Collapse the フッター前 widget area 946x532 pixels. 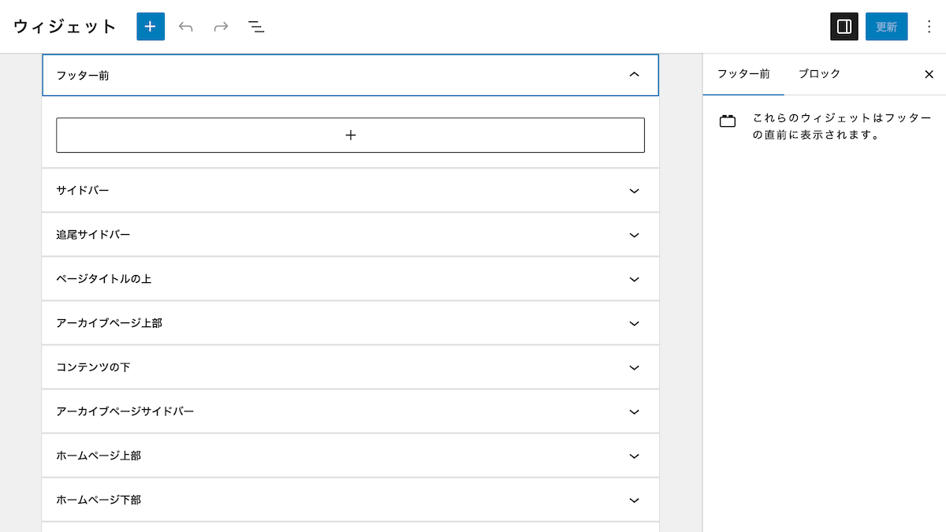pos(633,75)
